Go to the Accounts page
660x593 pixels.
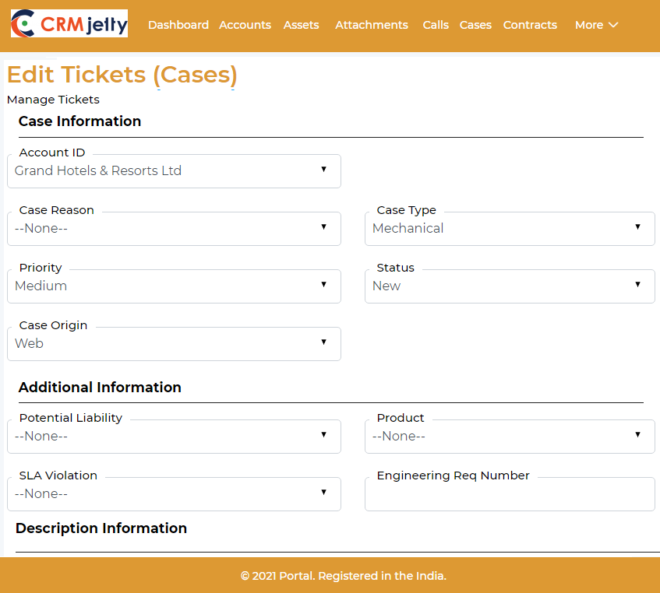[245, 25]
